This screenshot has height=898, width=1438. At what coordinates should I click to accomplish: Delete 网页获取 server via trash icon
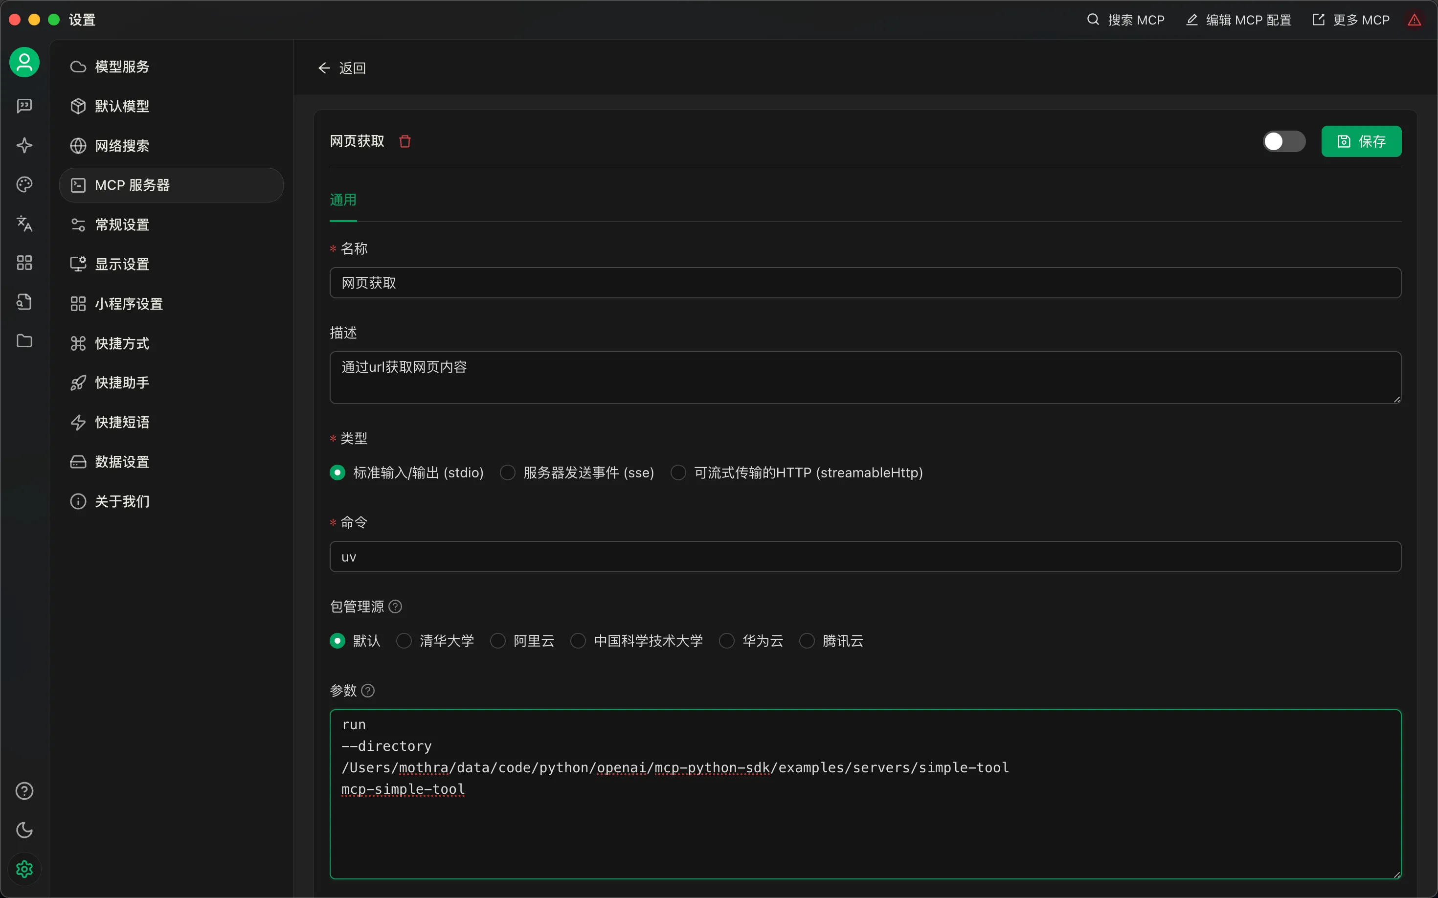click(405, 141)
